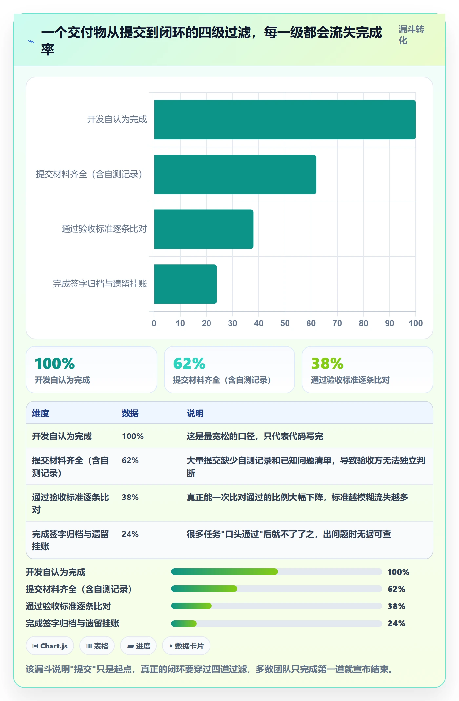This screenshot has width=459, height=701.
Task: Click the 进度 tag chip
Action: [138, 646]
